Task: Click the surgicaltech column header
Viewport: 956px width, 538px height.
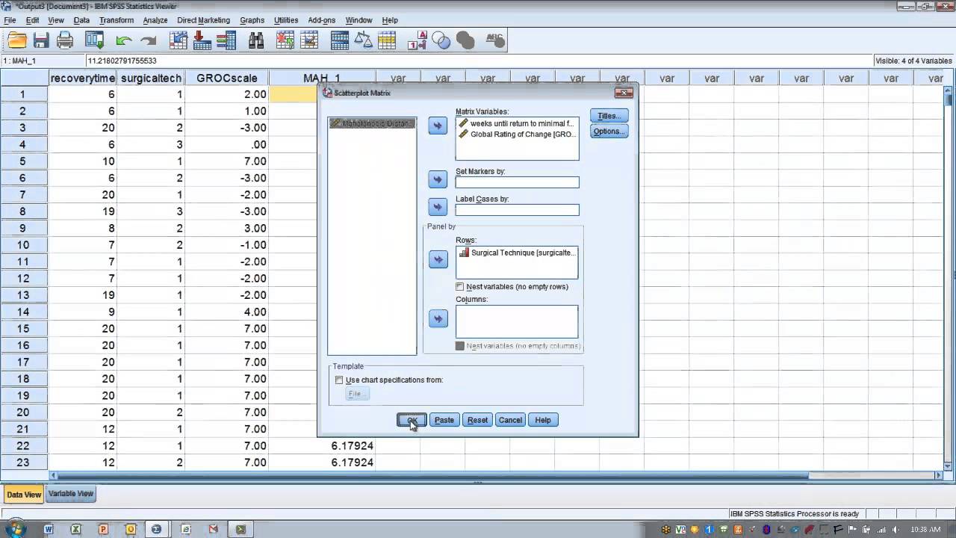Action: (152, 78)
